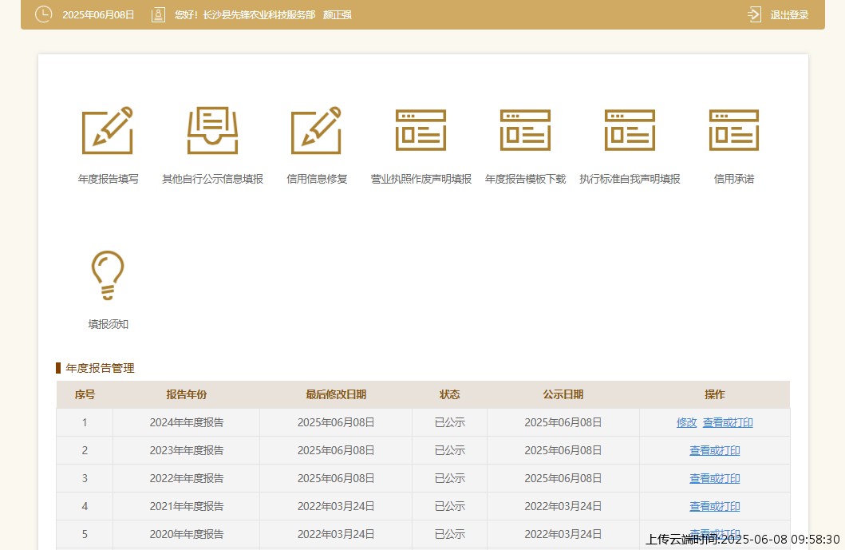
Task: Click 修改 for 2024年年度报告
Action: pyautogui.click(x=686, y=422)
